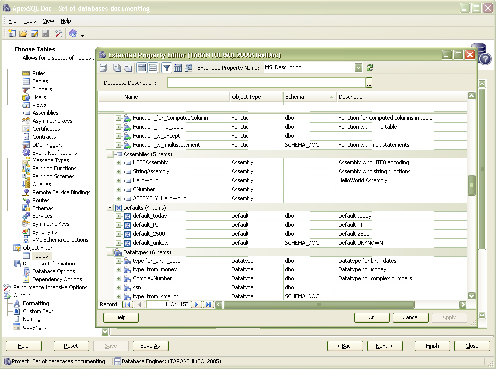Expand the ComplexNumber datatype row
496x369 pixels.
[119, 279]
